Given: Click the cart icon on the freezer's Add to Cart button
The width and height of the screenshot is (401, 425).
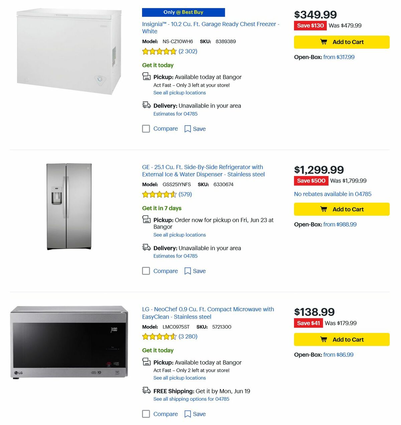Looking at the screenshot, I should pos(323,42).
